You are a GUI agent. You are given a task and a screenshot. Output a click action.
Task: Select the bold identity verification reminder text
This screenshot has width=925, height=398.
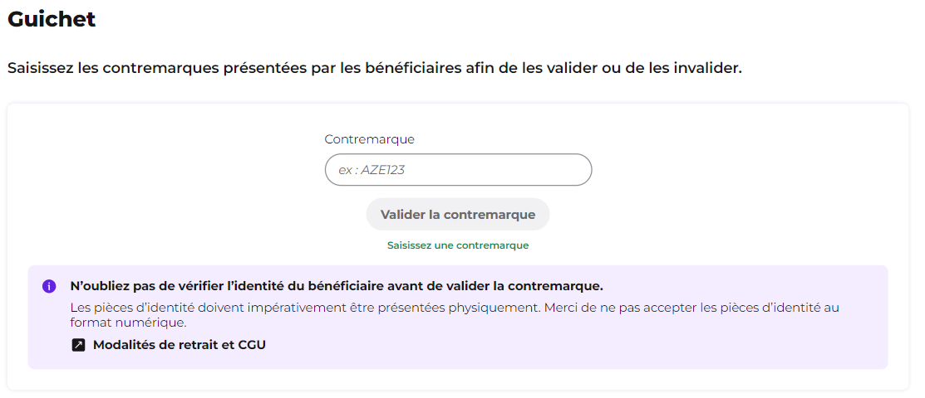click(337, 287)
